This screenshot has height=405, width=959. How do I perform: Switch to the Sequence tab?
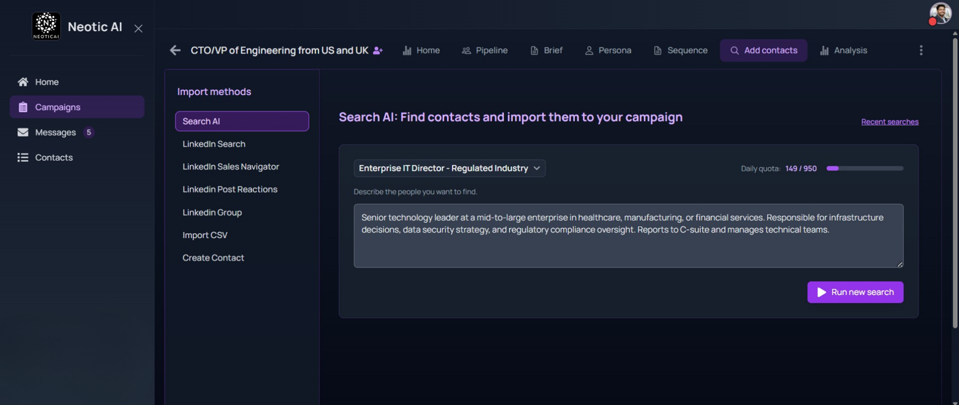pos(680,50)
